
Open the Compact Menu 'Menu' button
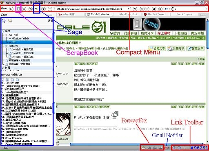tap(4, 9)
